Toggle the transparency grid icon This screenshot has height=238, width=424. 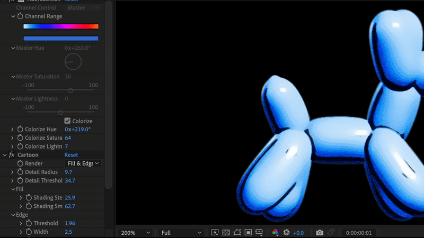pos(226,232)
